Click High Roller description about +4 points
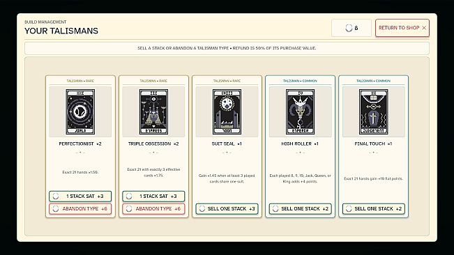The image size is (454, 255). (301, 178)
